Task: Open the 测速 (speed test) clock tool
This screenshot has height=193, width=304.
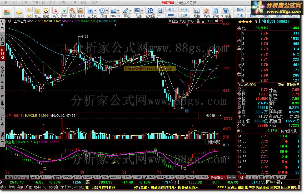Action: point(46,12)
